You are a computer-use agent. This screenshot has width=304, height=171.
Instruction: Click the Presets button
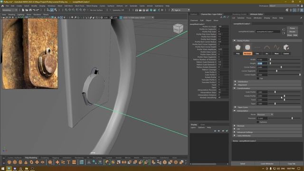292,32
